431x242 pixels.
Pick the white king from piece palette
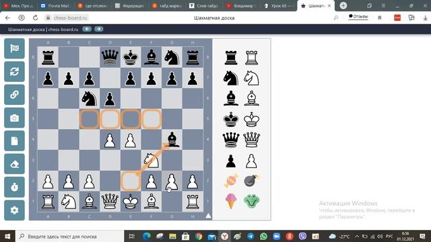point(251,120)
